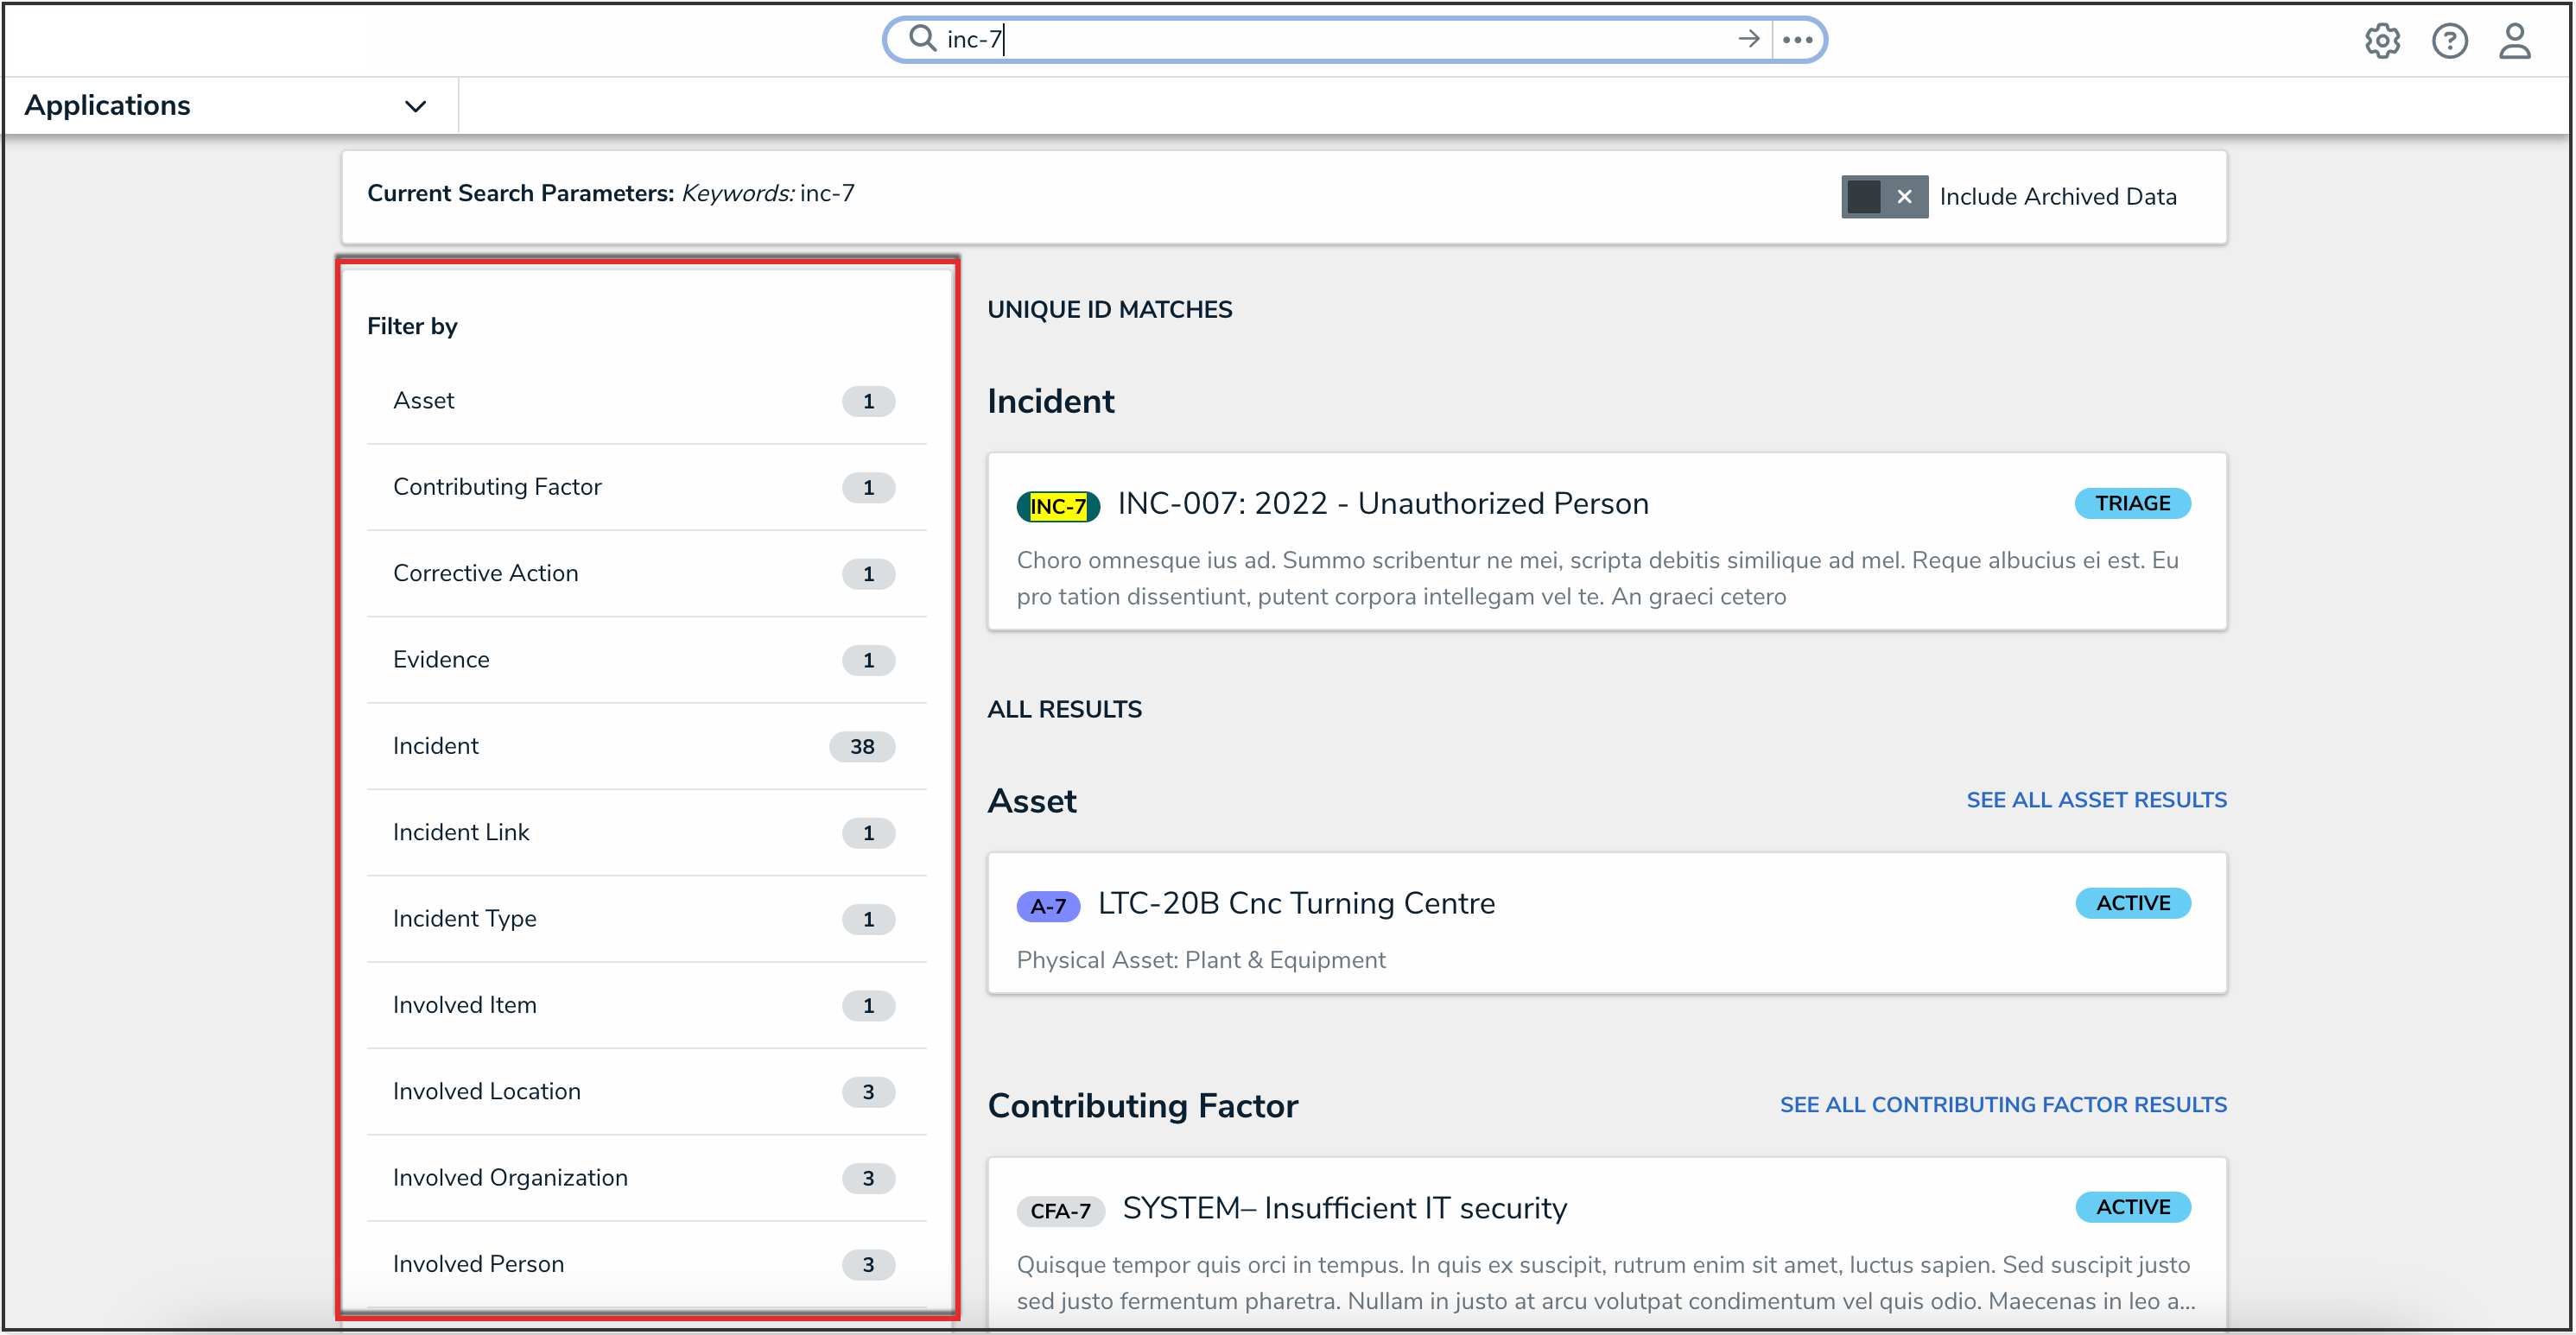Open the help question mark icon
Screen dimensions: 2576x1335
point(2449,41)
